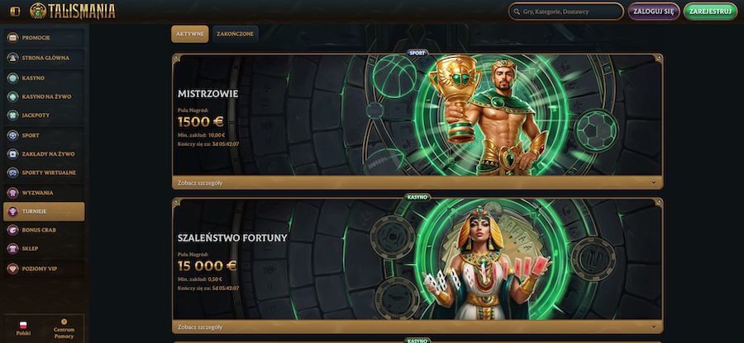Open the Bonus Crab icon
Screen dimensions: 744x343
[x=12, y=230]
